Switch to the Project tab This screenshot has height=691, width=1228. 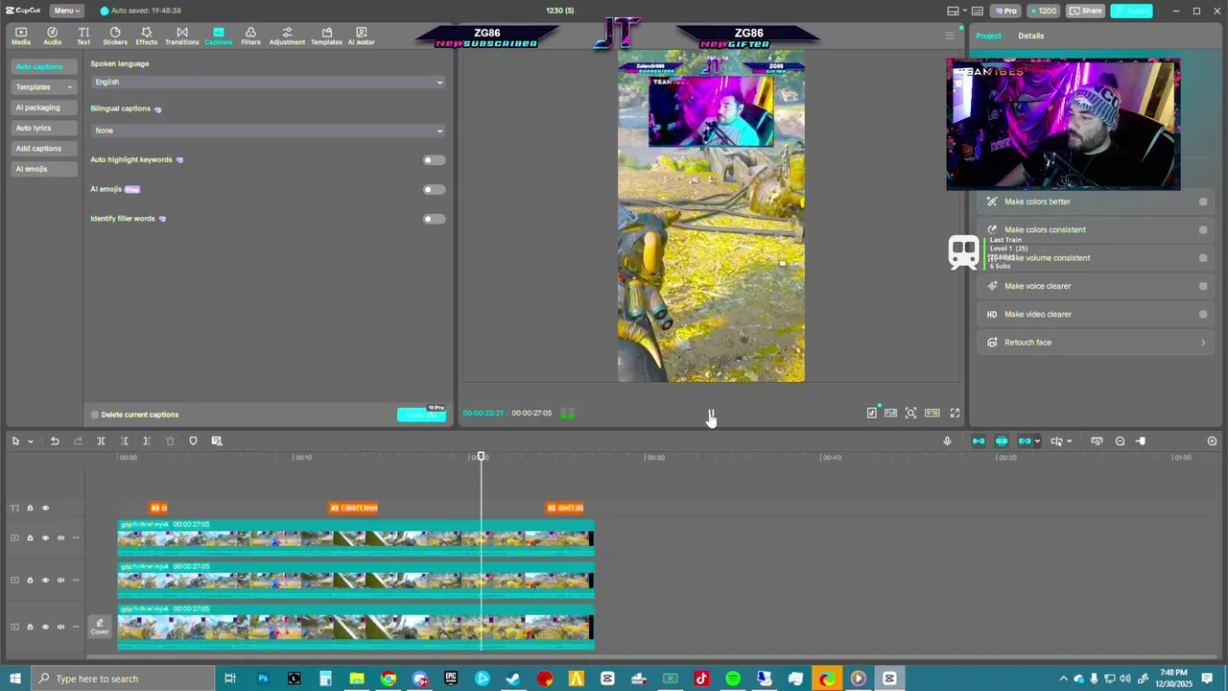(988, 36)
